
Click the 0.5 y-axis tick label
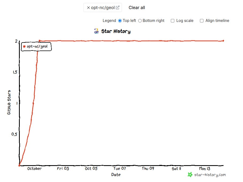(14, 134)
